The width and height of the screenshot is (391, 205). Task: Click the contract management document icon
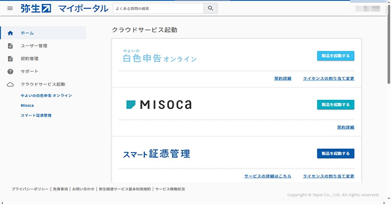[x=10, y=59]
